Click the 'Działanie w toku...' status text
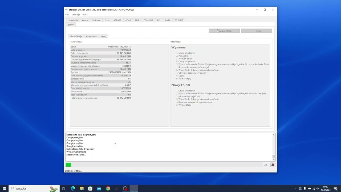Viewport: 341px width, 192px height. pos(74,171)
